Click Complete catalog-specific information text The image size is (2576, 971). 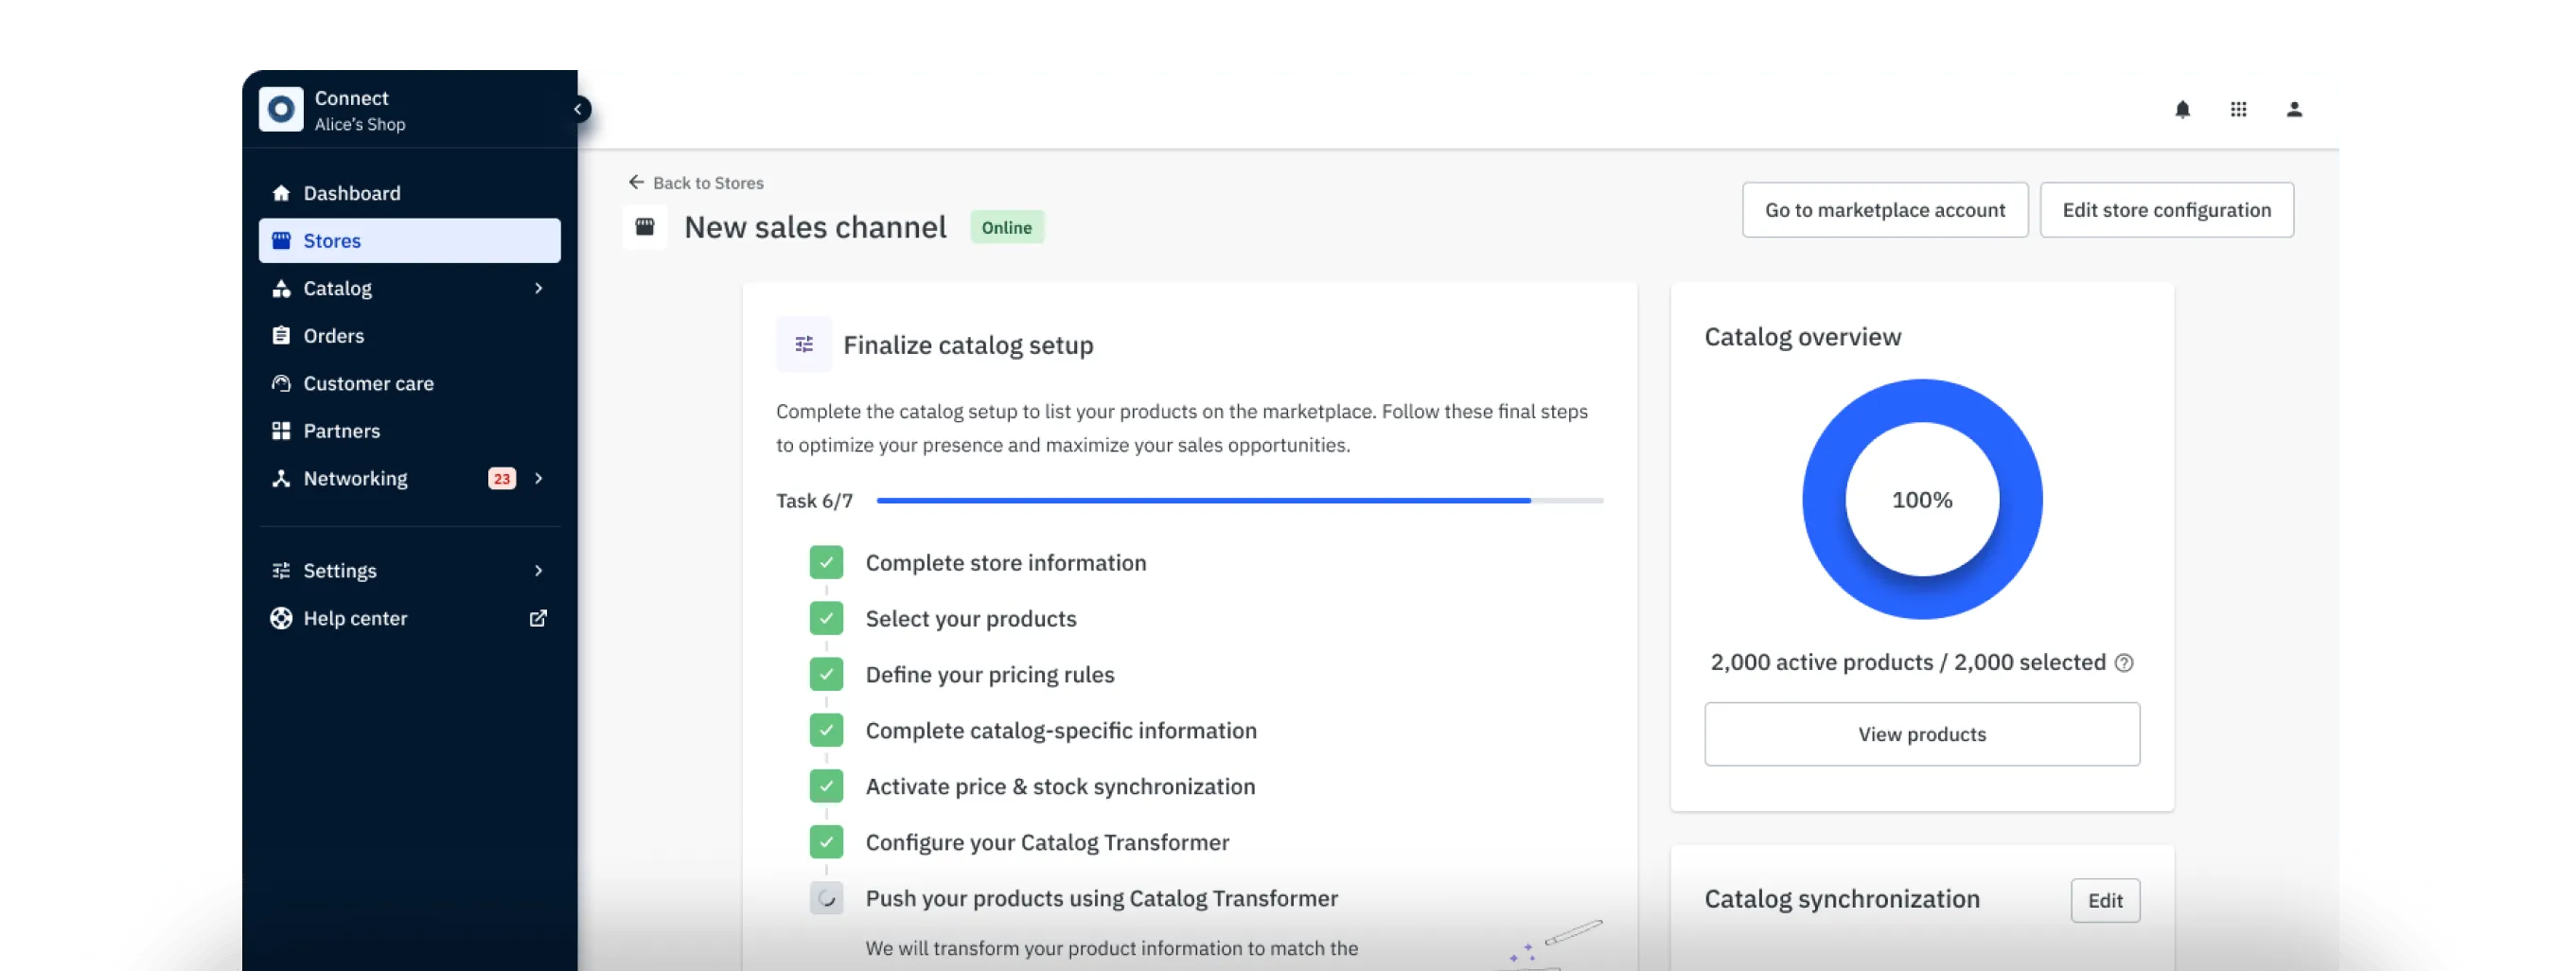coord(1061,731)
